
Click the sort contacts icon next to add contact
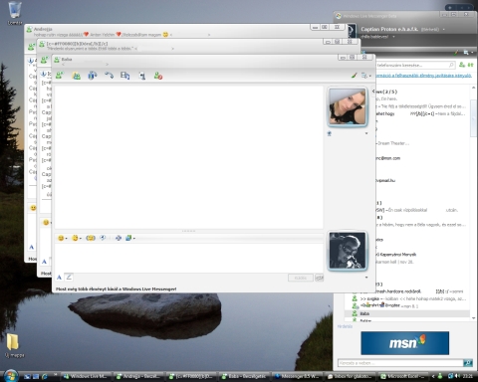coord(470,65)
